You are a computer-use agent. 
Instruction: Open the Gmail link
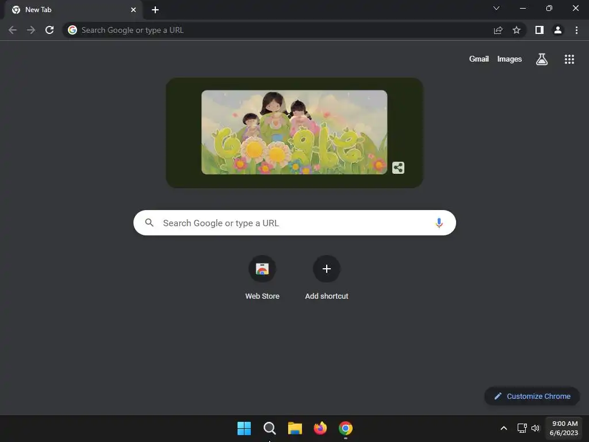coord(479,59)
